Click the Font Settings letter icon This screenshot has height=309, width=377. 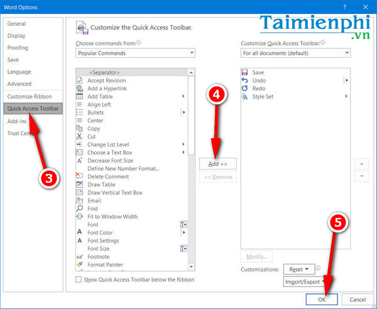click(79, 241)
